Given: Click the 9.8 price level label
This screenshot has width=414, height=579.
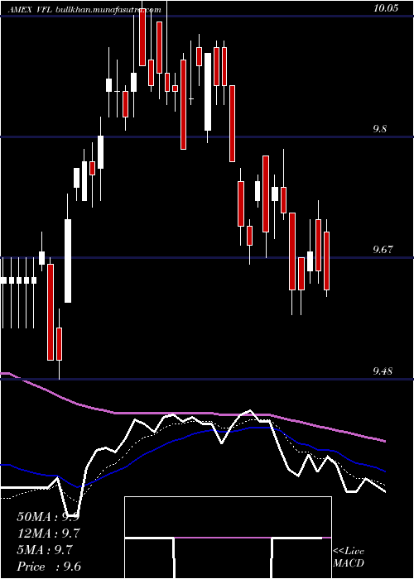Looking at the screenshot, I should tap(379, 129).
